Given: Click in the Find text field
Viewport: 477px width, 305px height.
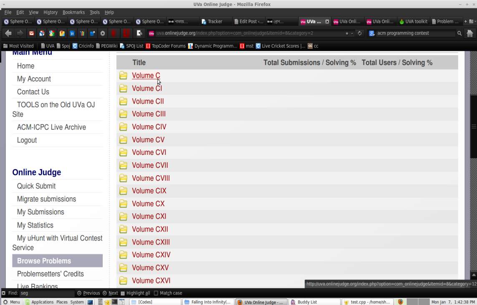Looking at the screenshot, I should click(47, 293).
